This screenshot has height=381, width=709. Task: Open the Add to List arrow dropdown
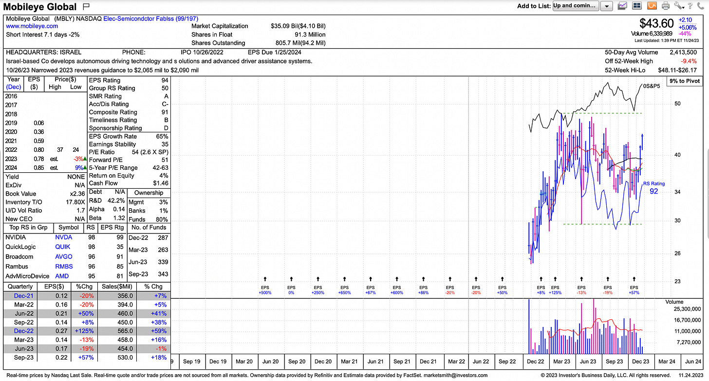pyautogui.click(x=606, y=6)
